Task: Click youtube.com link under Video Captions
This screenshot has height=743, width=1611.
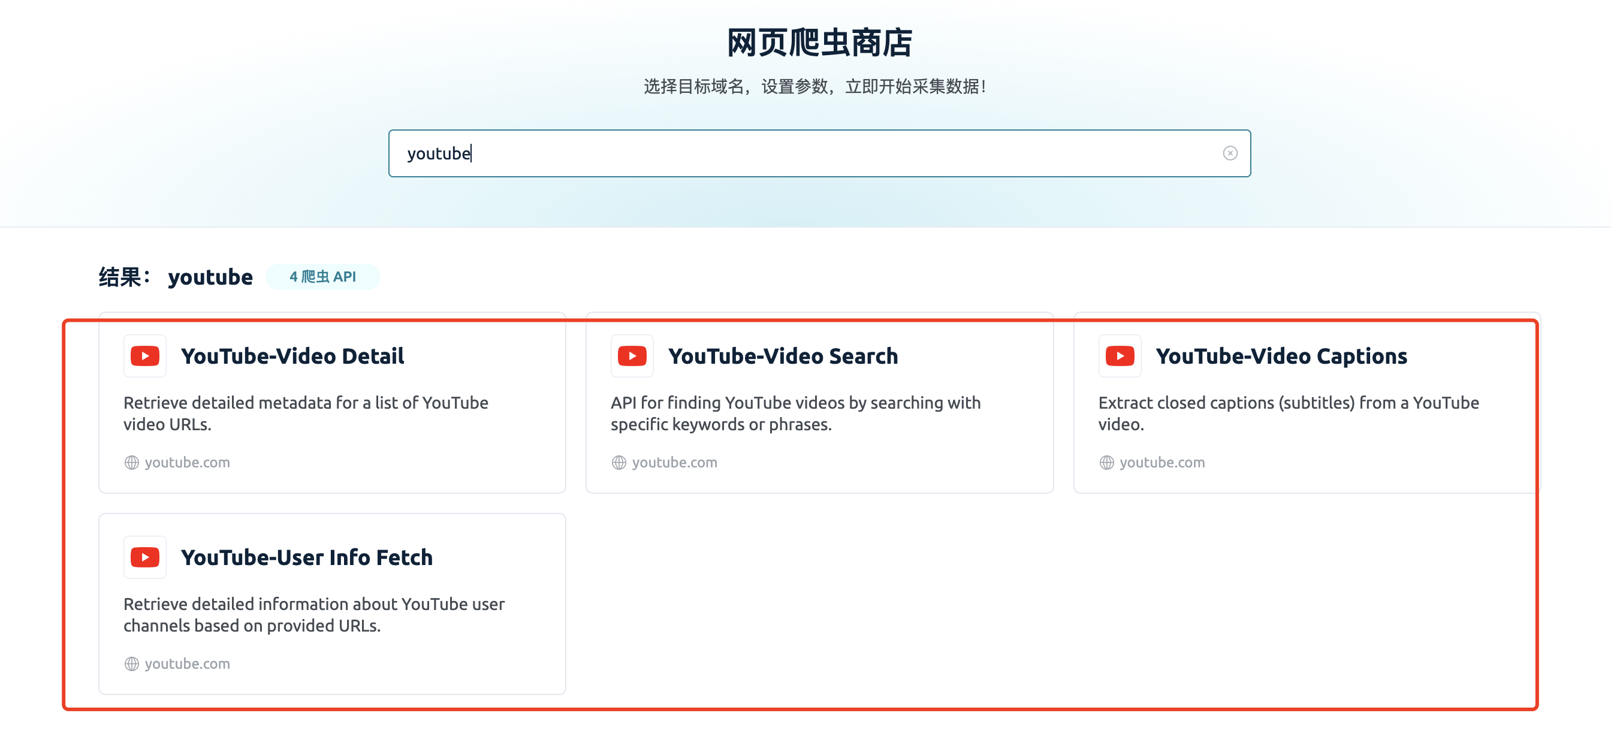Action: [1162, 462]
